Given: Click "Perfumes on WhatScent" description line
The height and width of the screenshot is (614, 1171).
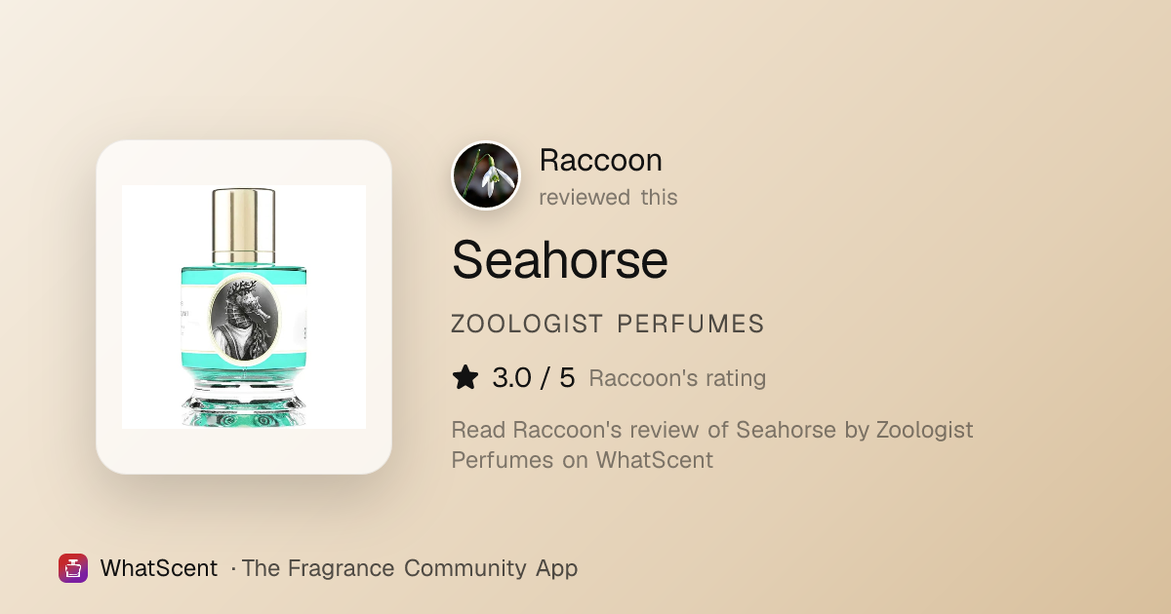Looking at the screenshot, I should (583, 460).
